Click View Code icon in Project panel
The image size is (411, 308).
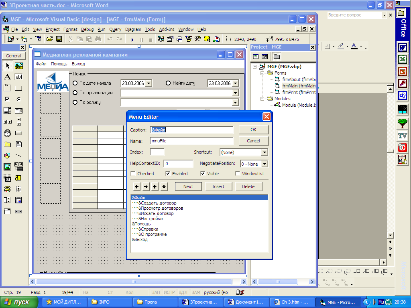point(256,56)
